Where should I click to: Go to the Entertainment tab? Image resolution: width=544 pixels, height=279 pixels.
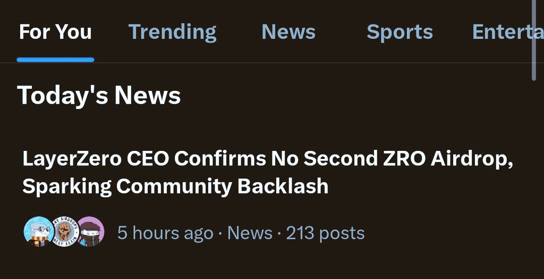(x=505, y=32)
